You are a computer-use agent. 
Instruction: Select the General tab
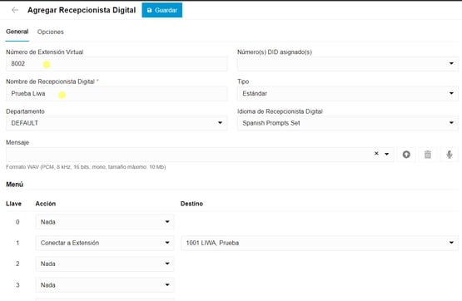click(17, 32)
